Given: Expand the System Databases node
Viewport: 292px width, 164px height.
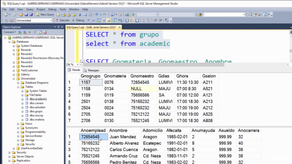Looking at the screenshot, I should tap(14, 46).
